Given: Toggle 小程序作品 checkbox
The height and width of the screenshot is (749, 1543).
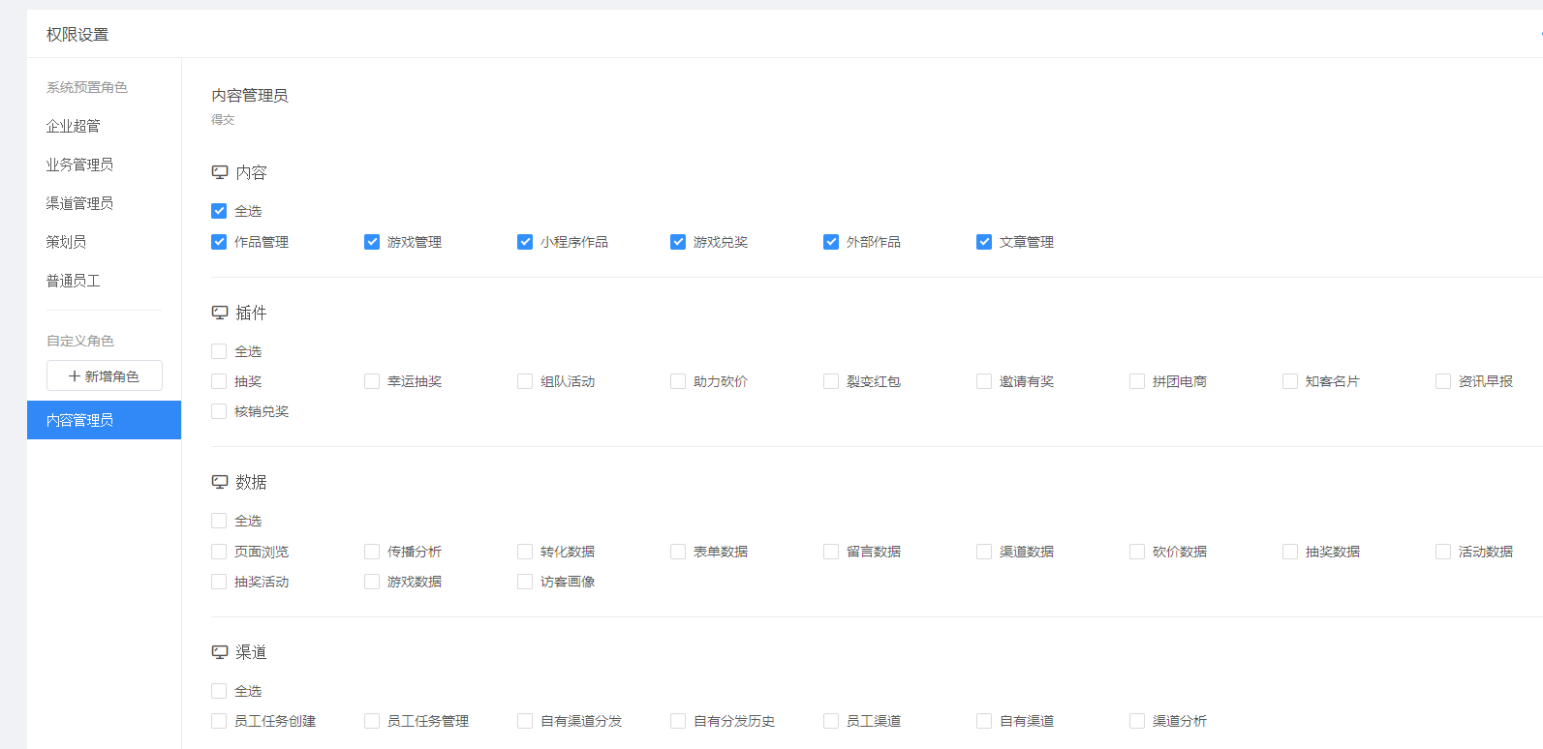Looking at the screenshot, I should click(525, 242).
